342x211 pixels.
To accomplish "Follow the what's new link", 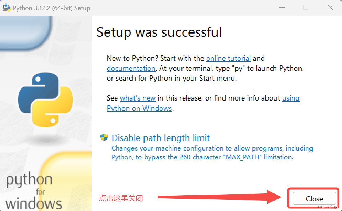I will [x=138, y=98].
